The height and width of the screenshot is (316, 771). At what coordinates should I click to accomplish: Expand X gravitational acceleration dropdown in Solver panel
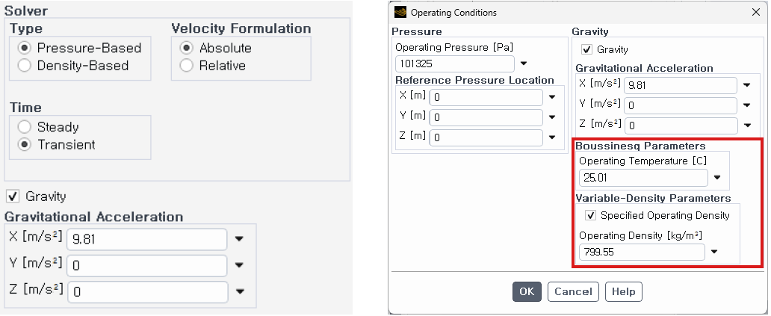239,240
